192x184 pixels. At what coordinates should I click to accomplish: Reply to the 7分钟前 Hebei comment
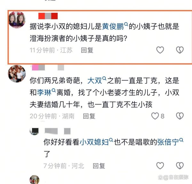pos(99,166)
